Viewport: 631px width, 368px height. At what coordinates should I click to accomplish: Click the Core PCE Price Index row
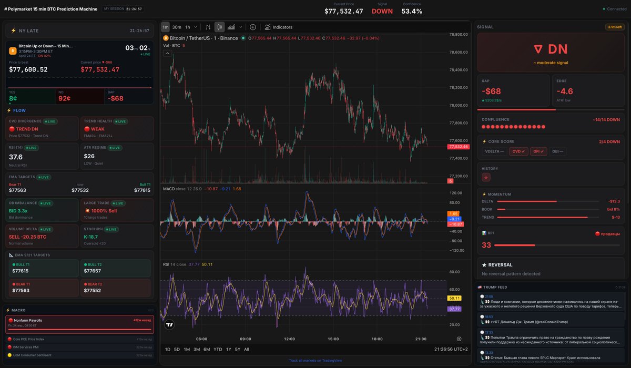point(79,339)
